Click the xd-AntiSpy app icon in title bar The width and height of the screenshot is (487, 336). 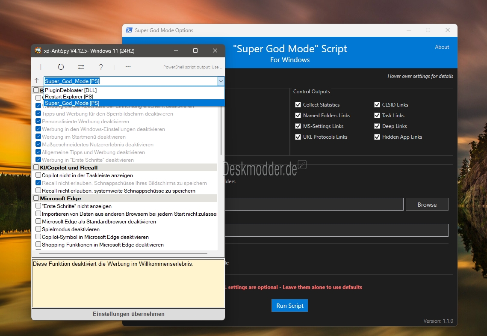click(38, 51)
